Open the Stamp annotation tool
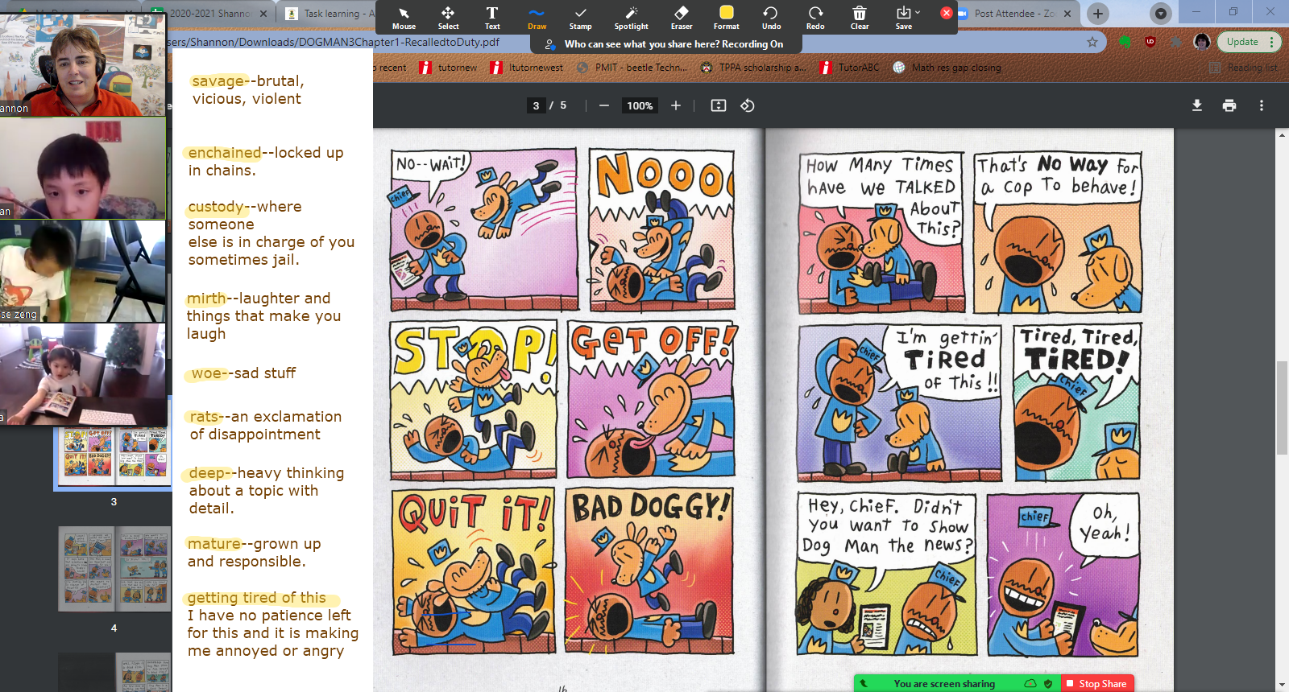The width and height of the screenshot is (1289, 692). pyautogui.click(x=580, y=17)
